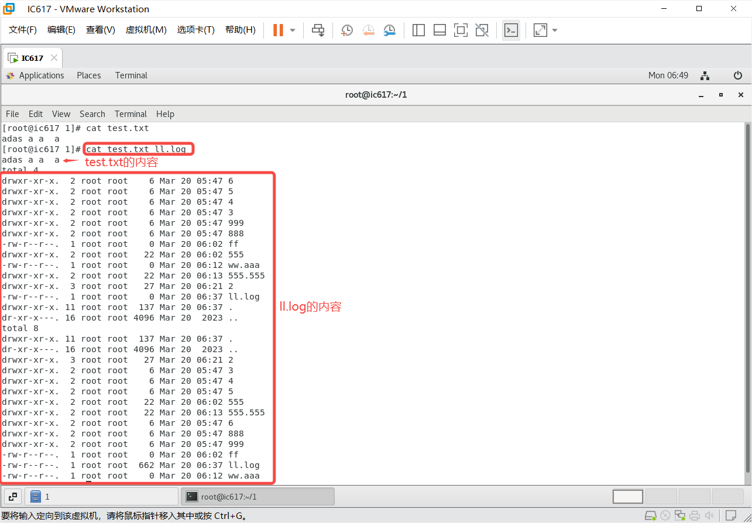The height and width of the screenshot is (523, 752).
Task: Open the message log icon in the status bar
Action: [x=731, y=516]
